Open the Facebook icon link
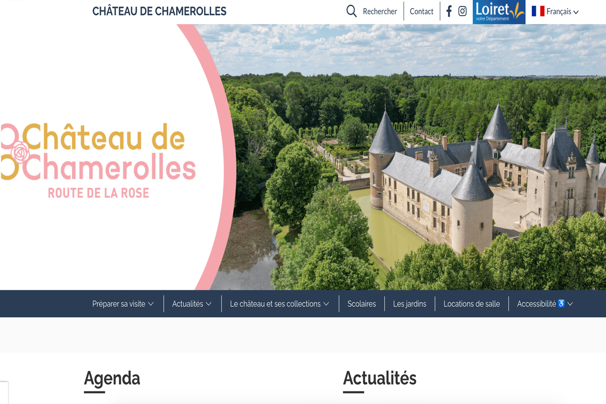This screenshot has height=404, width=606. (x=449, y=11)
